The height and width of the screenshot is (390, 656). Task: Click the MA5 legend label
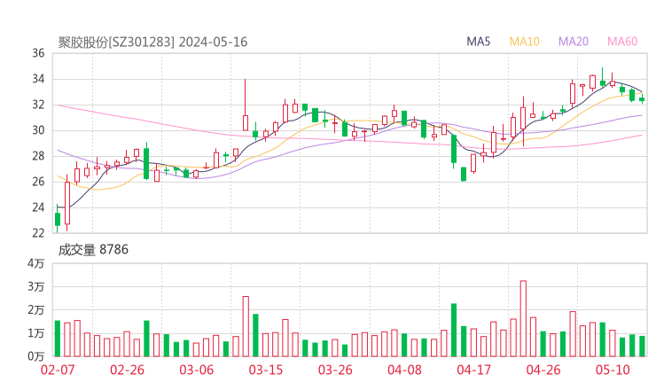478,42
